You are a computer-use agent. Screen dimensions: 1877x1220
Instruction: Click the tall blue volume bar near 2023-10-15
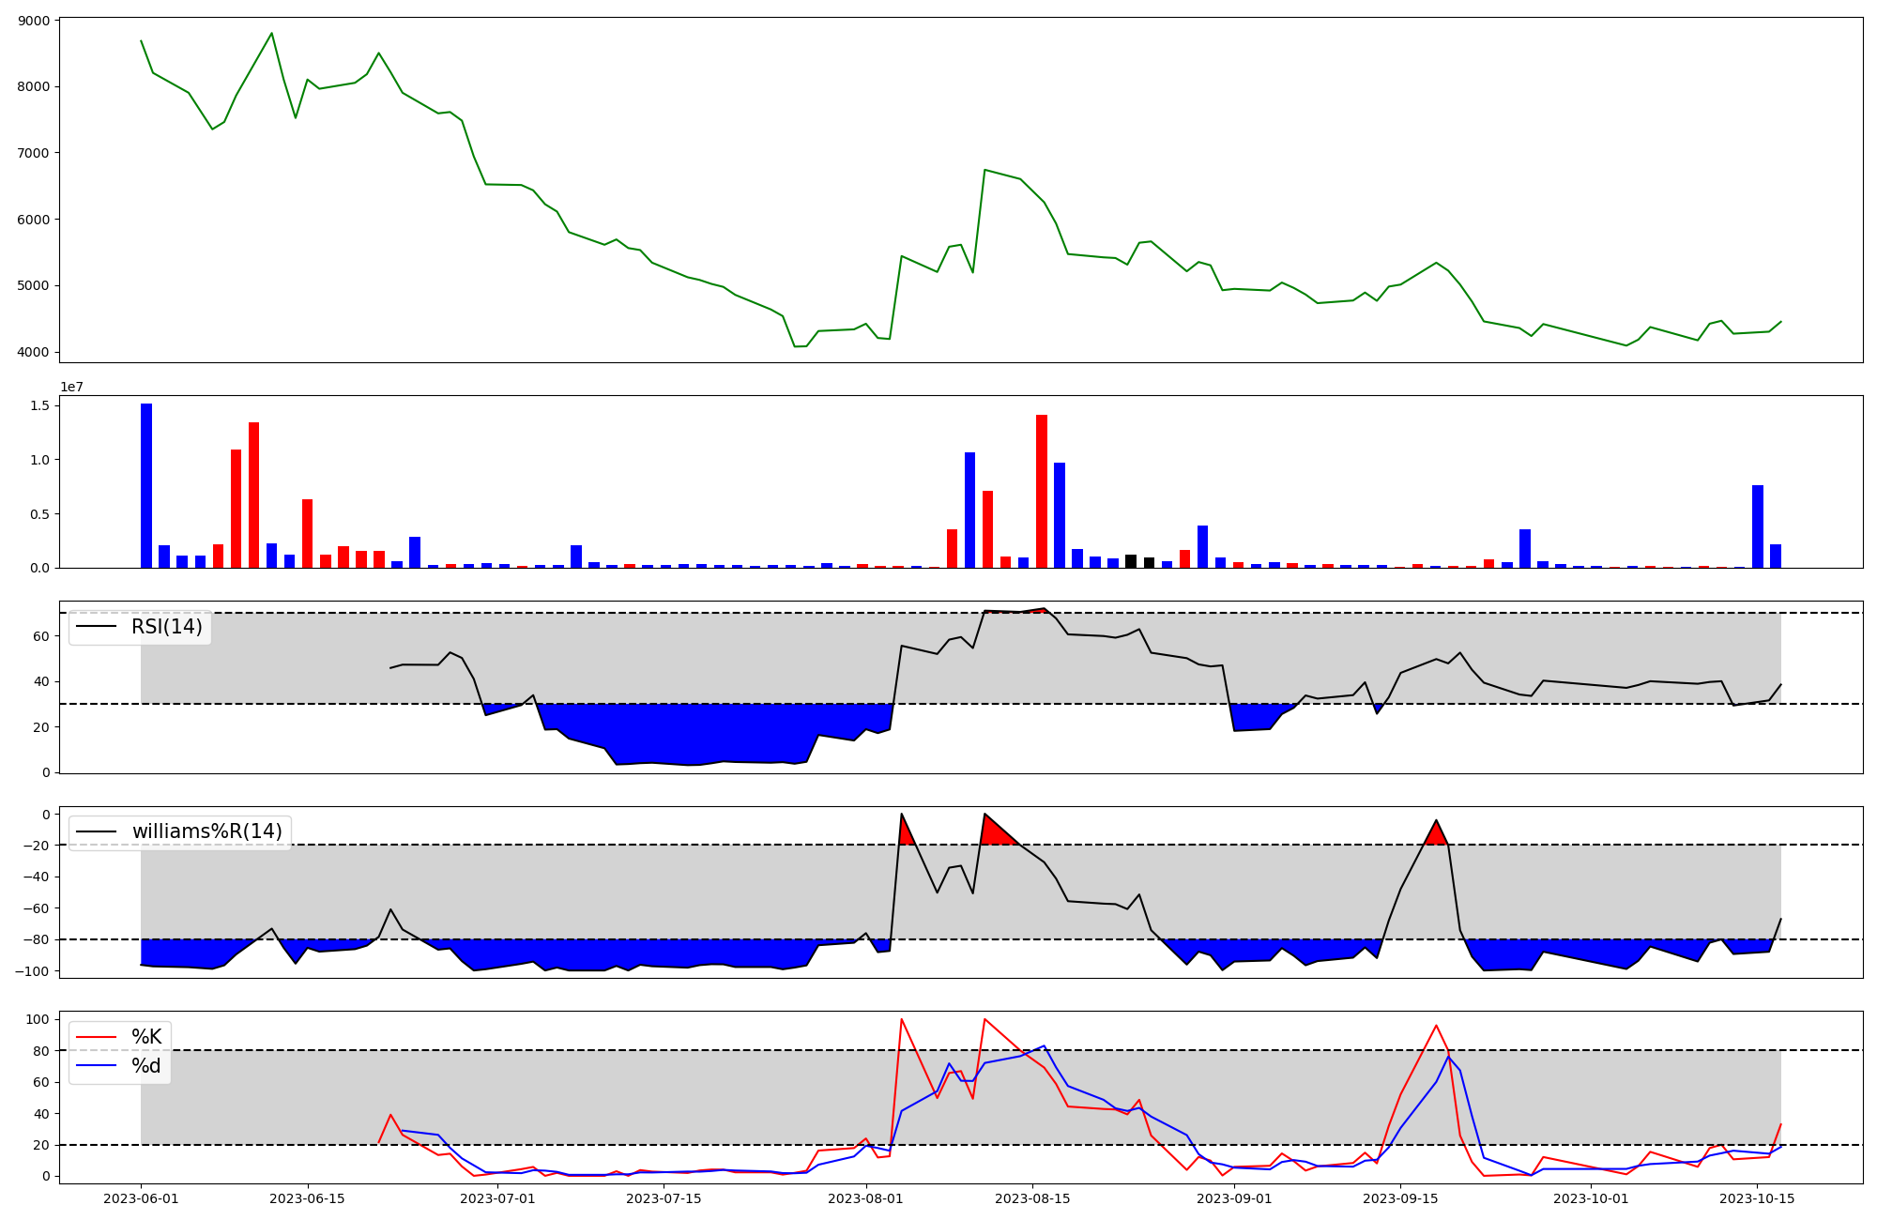click(x=1758, y=527)
